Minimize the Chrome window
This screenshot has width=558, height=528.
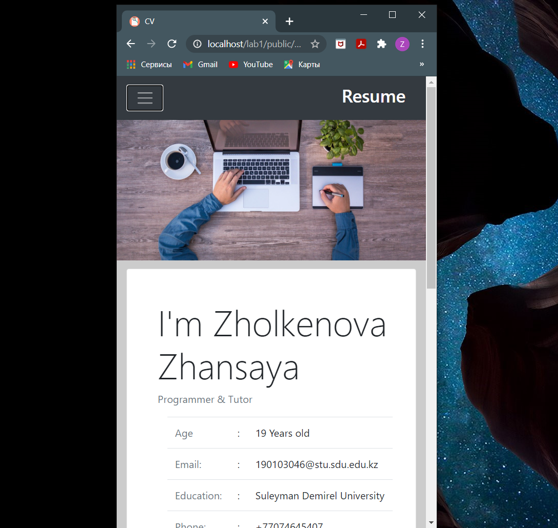(x=363, y=14)
